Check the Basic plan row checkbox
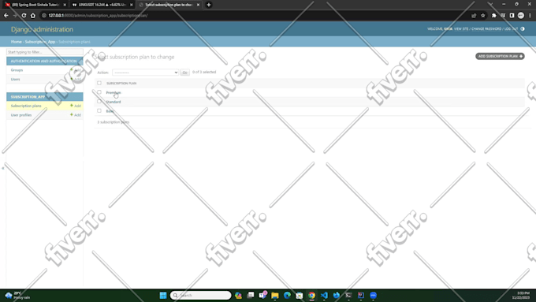 99,111
